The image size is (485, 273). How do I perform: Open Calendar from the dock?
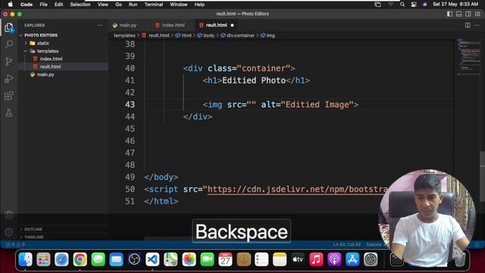point(225,259)
